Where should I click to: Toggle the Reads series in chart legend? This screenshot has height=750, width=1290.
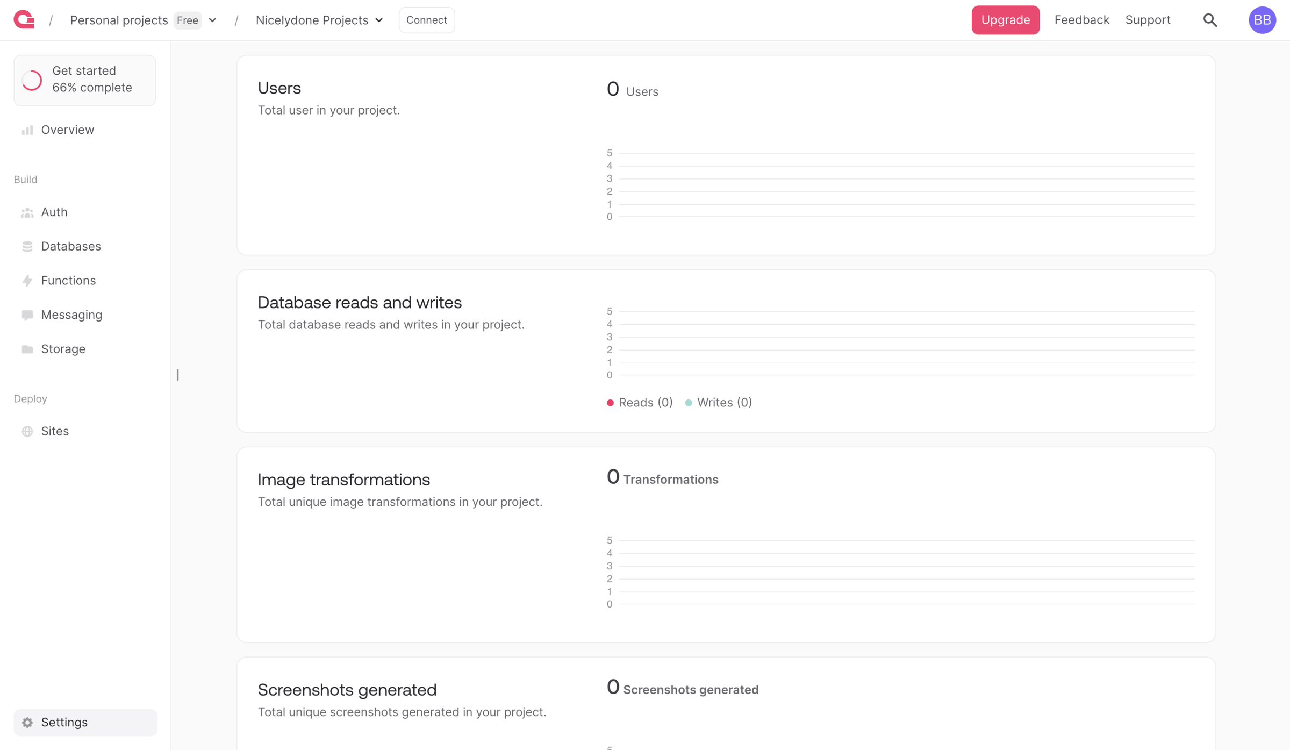[x=640, y=403]
